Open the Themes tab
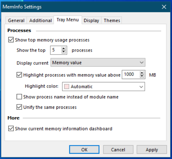The image size is (172, 159). click(112, 20)
